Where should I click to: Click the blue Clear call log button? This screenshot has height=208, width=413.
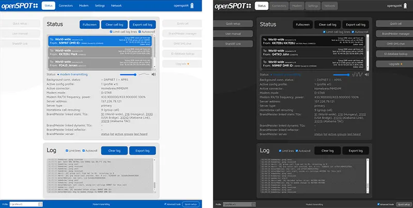pos(114,24)
